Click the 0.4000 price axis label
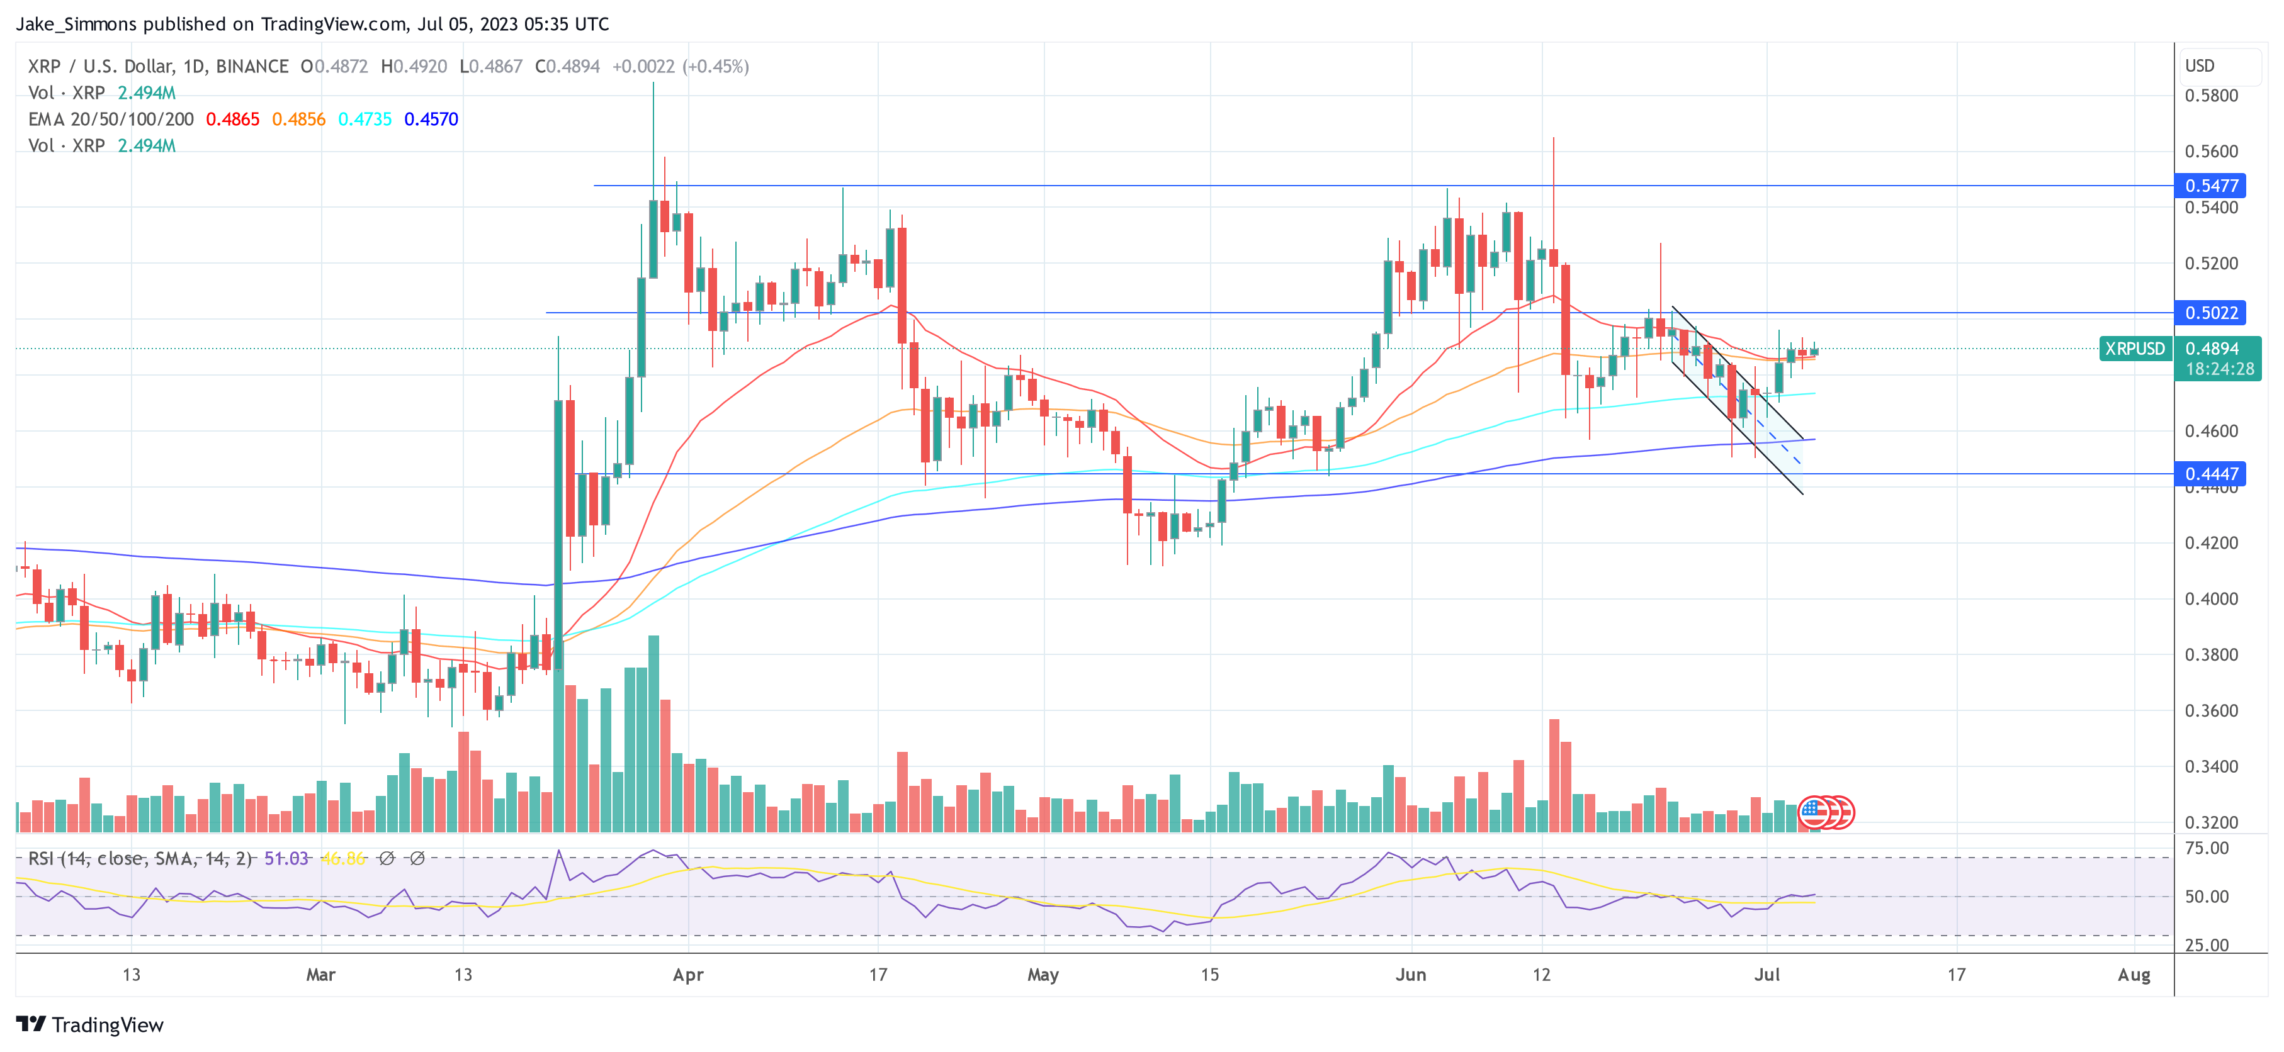 pyautogui.click(x=2212, y=599)
